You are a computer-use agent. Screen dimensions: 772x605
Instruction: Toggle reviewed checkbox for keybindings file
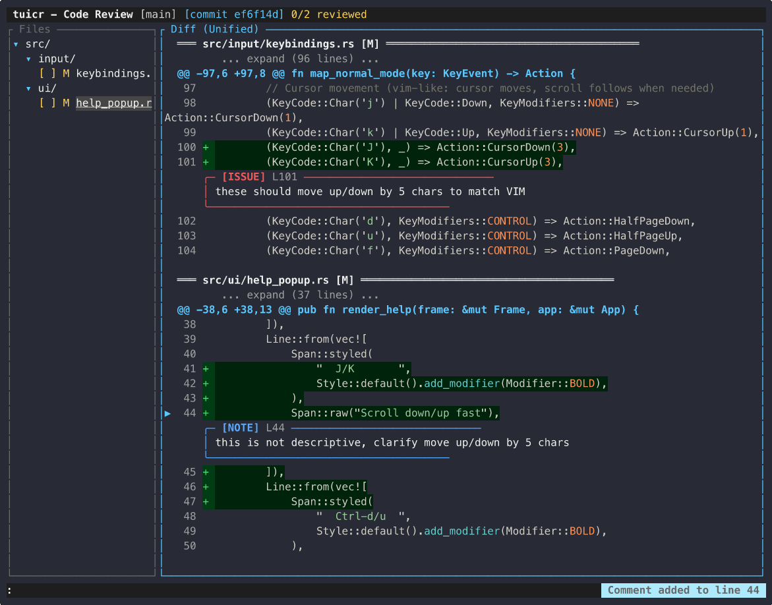(47, 74)
